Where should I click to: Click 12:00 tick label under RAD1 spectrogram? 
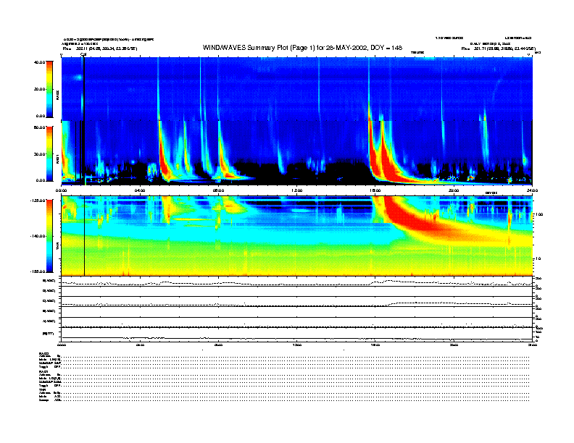click(297, 190)
